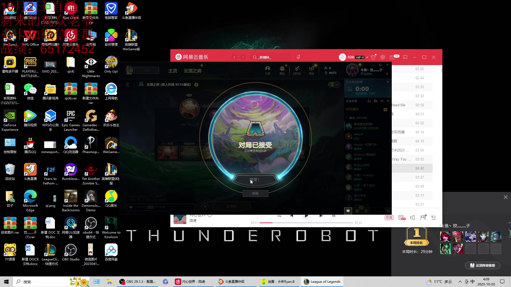
Task: Click the add friend icon in friends list
Action: (369, 101)
